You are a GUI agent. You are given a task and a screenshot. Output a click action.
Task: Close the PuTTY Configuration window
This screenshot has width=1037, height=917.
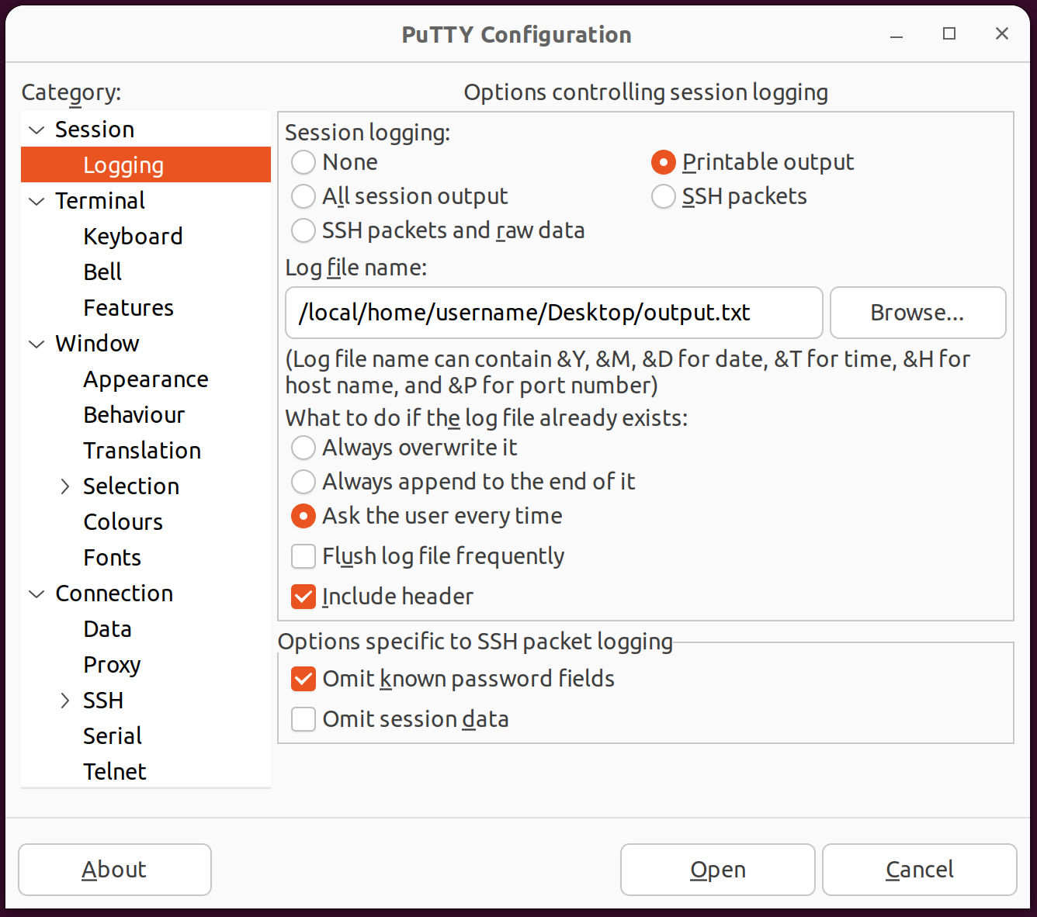(x=1002, y=34)
